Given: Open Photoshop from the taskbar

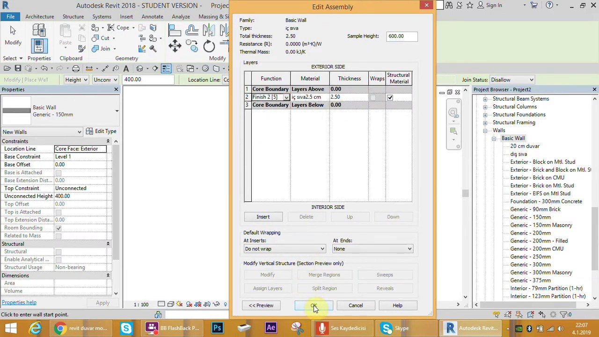Looking at the screenshot, I should pyautogui.click(x=217, y=328).
